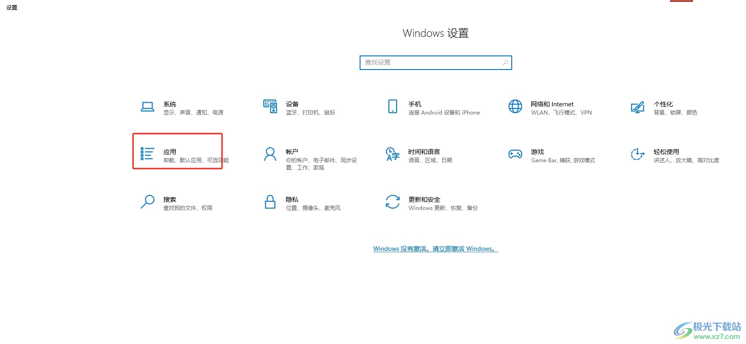Click the 蓝牙、打印机、鼠标 description
This screenshot has width=746, height=344.
[311, 113]
